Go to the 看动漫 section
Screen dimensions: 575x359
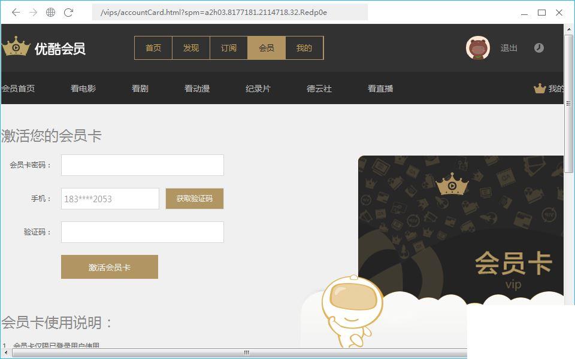pos(197,89)
